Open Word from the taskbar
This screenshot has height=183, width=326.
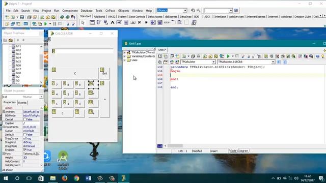tap(88, 178)
